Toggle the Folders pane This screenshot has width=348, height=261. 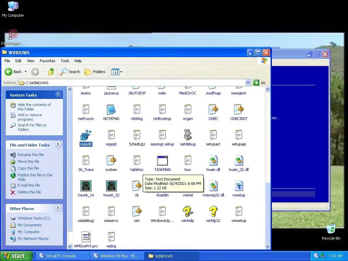(x=94, y=72)
